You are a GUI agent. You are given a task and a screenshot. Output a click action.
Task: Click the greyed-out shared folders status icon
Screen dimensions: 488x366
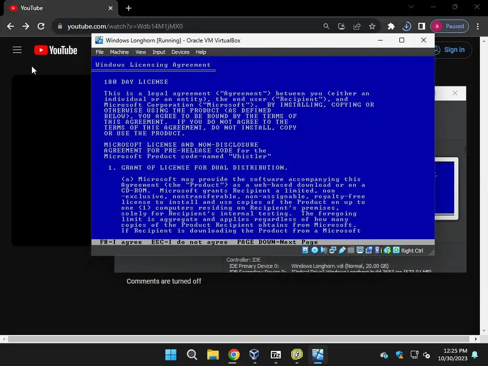pos(351,250)
